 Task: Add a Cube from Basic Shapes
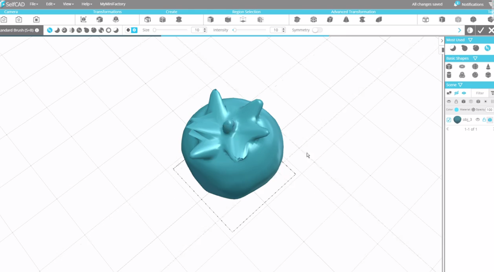[449, 67]
